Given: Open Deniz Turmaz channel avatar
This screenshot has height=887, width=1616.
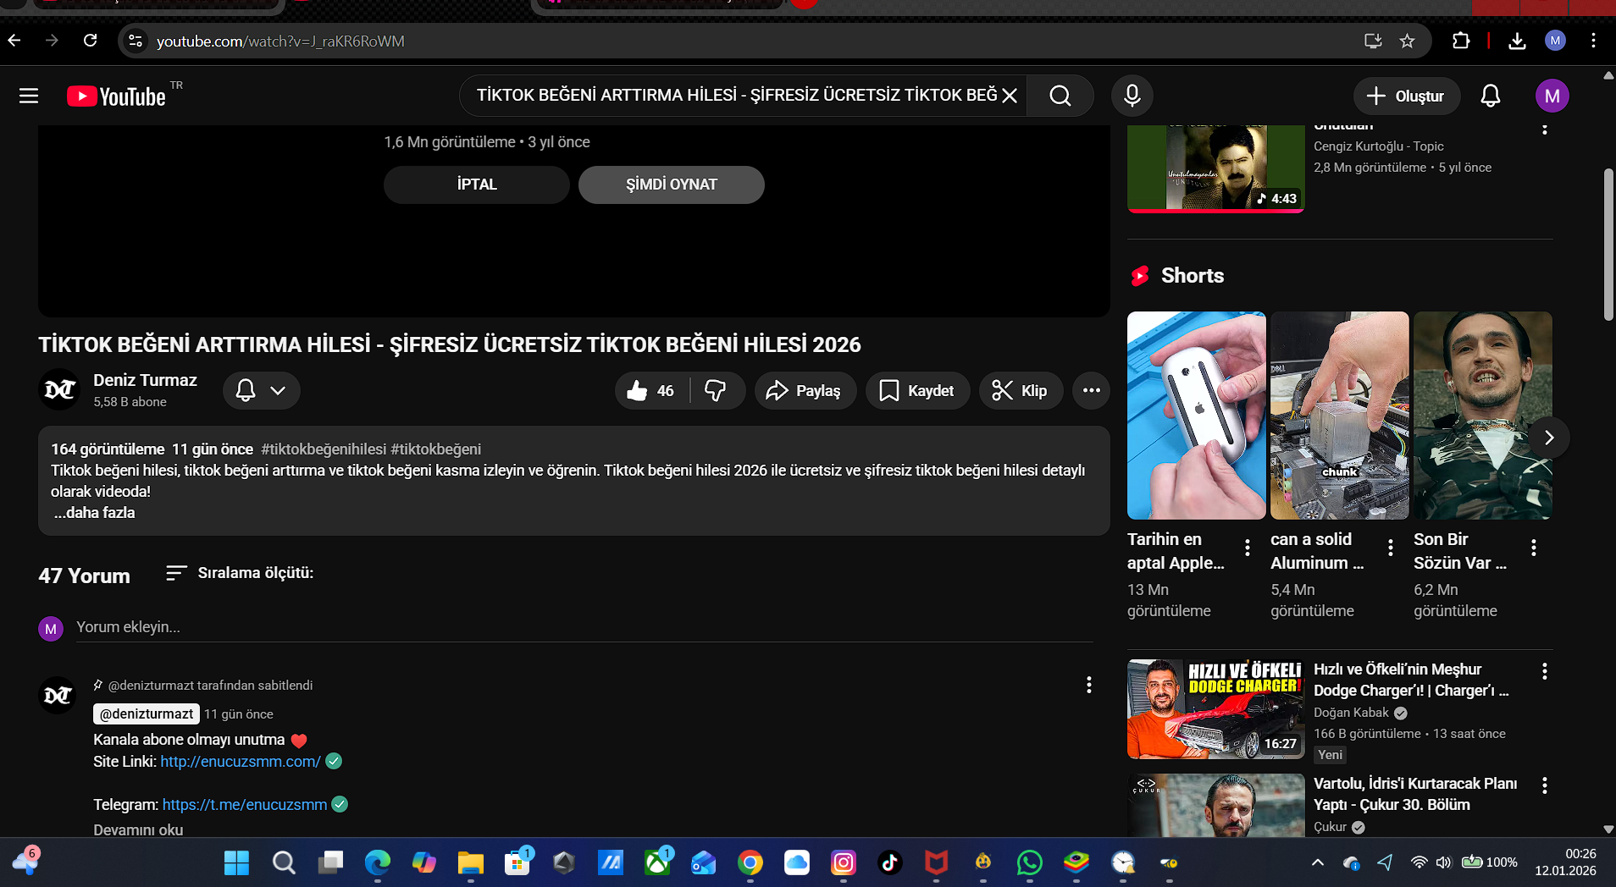Looking at the screenshot, I should click(59, 389).
